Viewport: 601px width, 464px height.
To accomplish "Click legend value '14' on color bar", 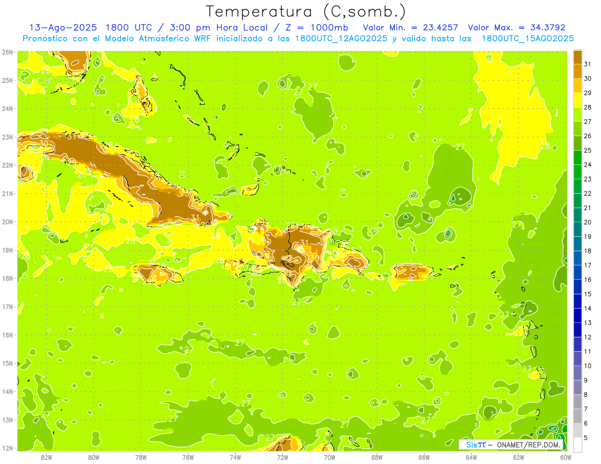I will (x=587, y=308).
